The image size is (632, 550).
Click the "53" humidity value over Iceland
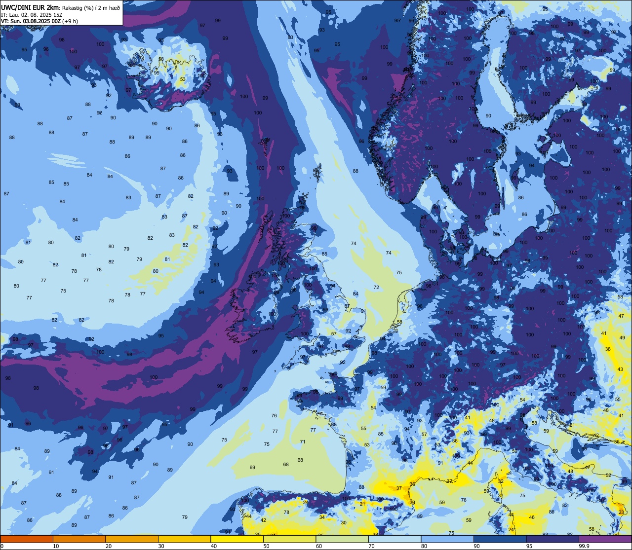click(x=183, y=79)
